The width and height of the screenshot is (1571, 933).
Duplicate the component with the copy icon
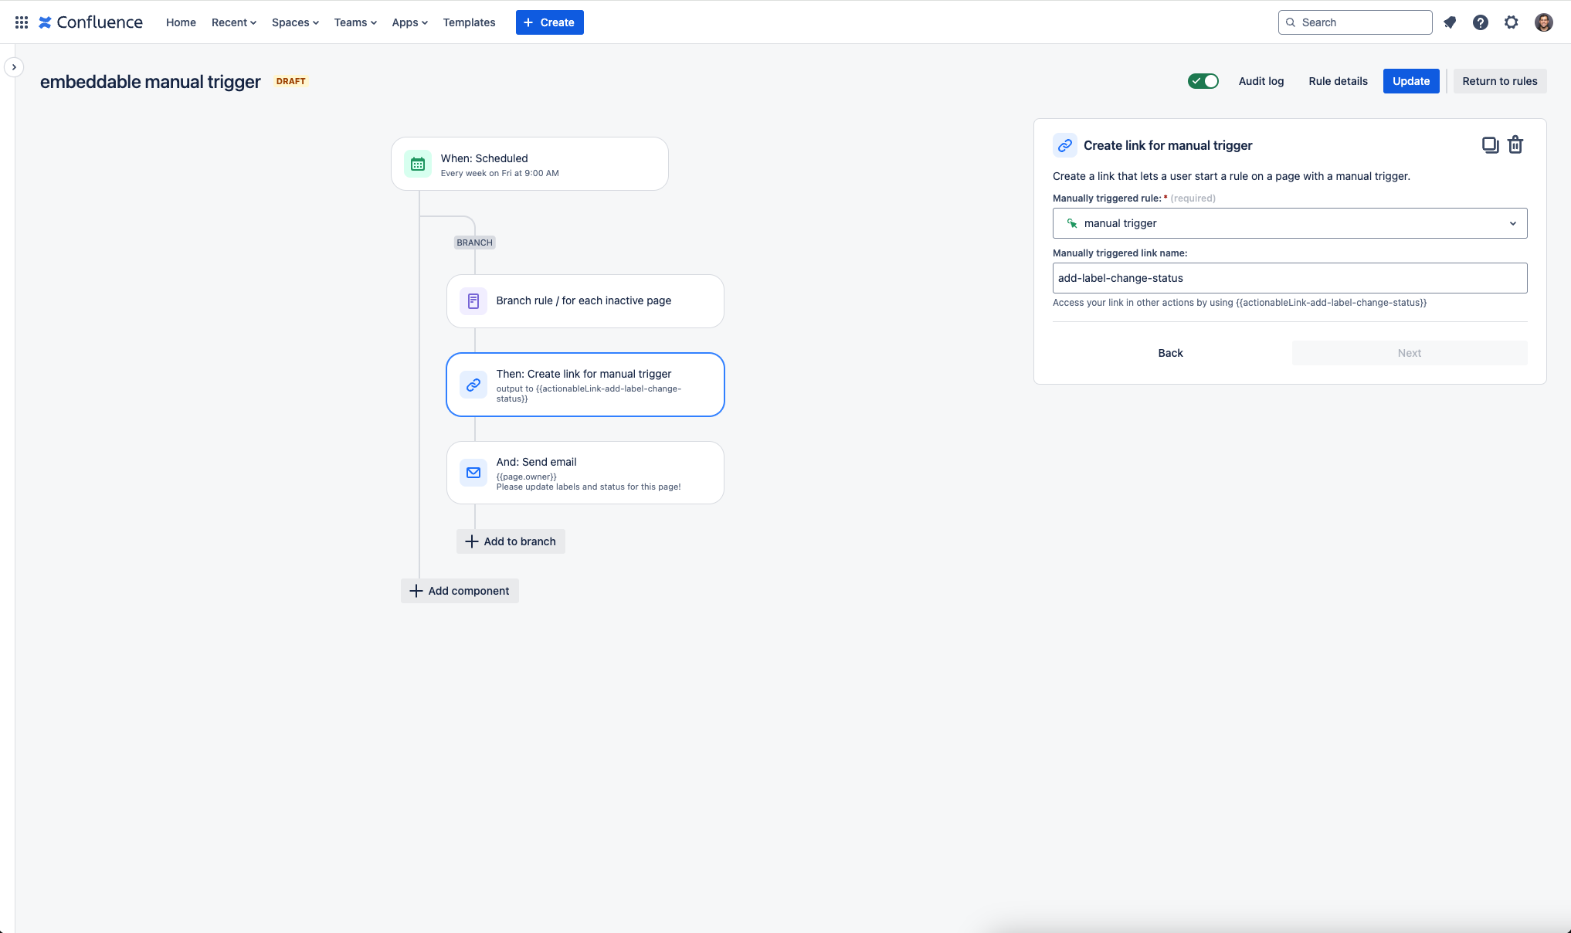point(1491,145)
